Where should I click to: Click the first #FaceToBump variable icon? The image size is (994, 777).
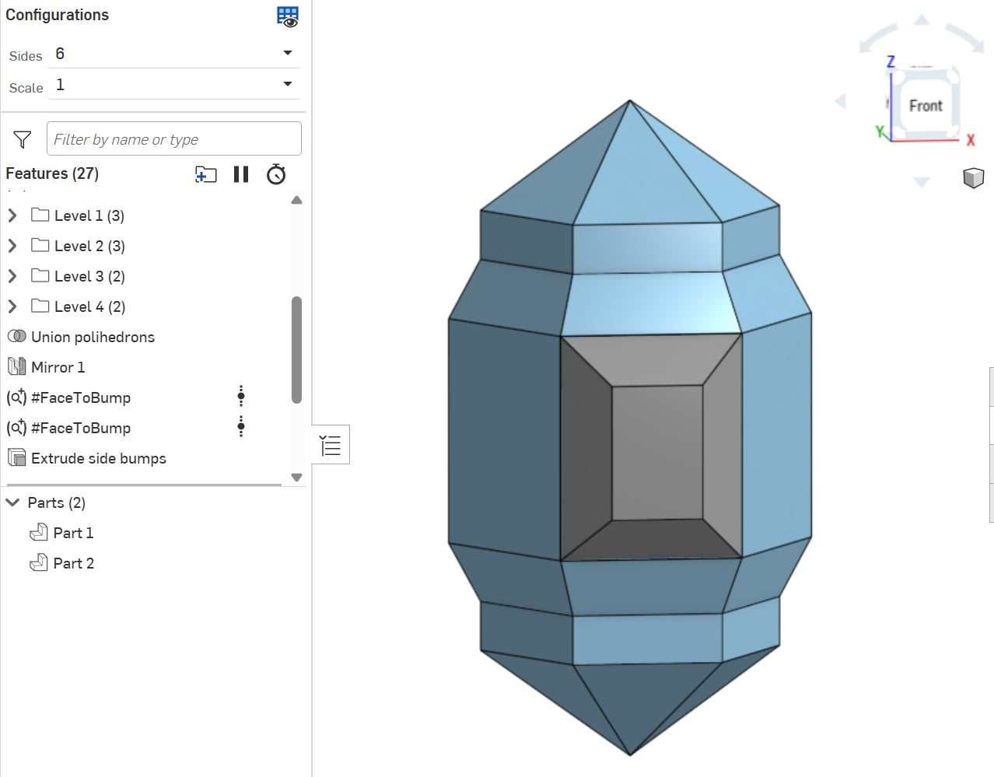point(16,397)
